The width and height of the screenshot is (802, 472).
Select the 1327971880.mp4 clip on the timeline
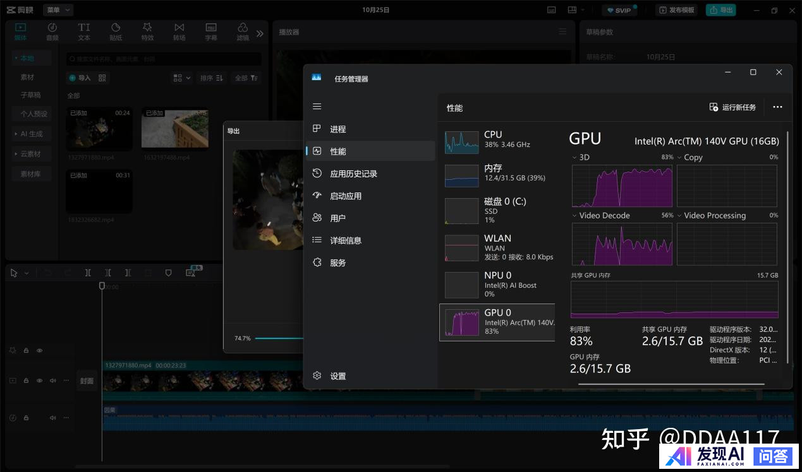click(x=288, y=380)
